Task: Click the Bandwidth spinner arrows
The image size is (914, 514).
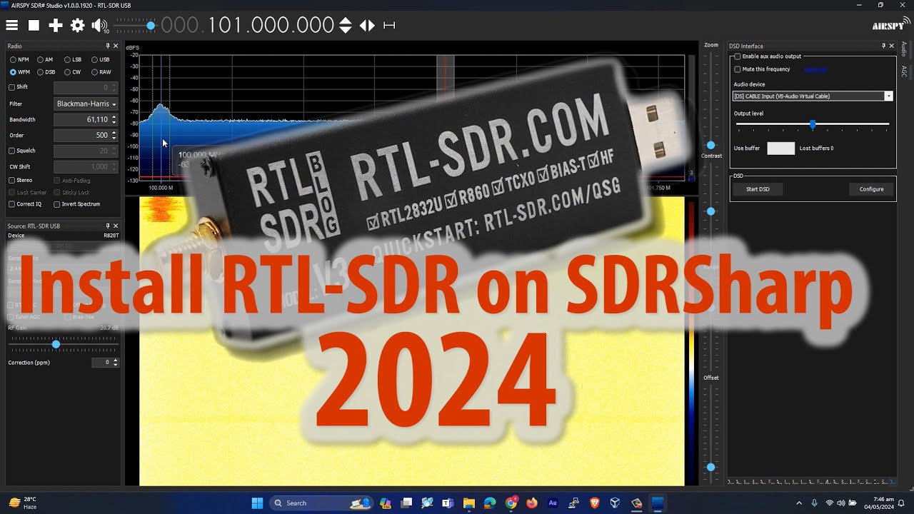Action: coord(114,120)
